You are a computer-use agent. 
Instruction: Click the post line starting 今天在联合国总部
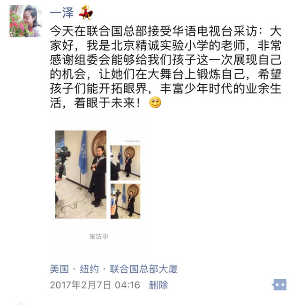165,31
